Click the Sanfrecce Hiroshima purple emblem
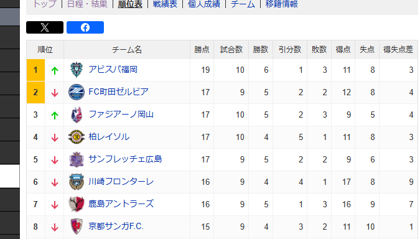Screen dimensions: 420x239 pyautogui.click(x=77, y=159)
